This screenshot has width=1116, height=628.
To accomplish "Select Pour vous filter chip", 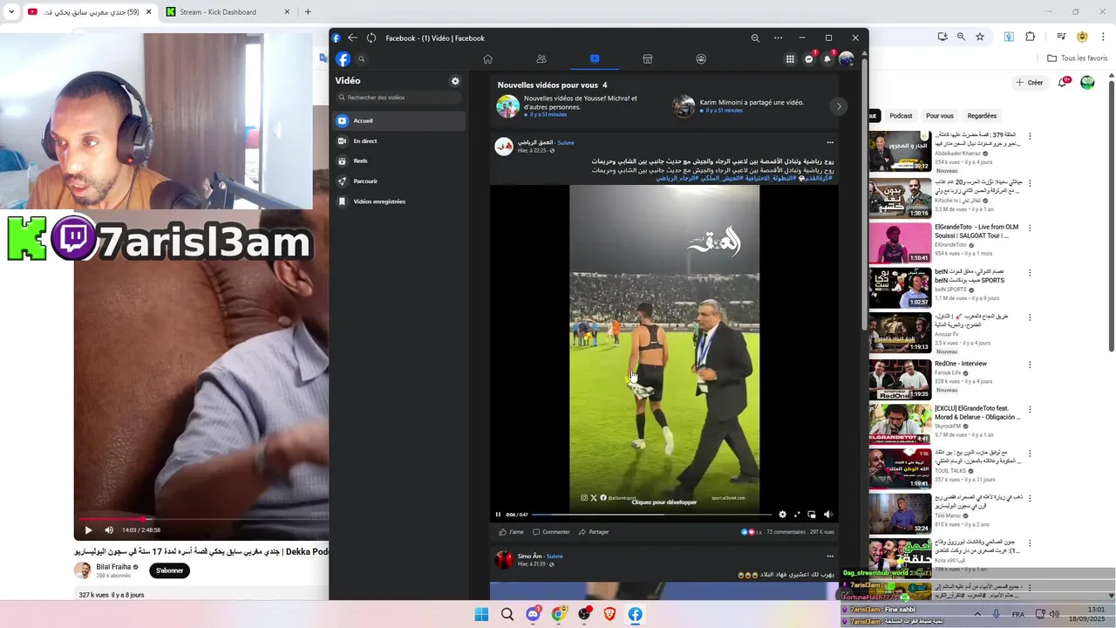I will [x=940, y=115].
